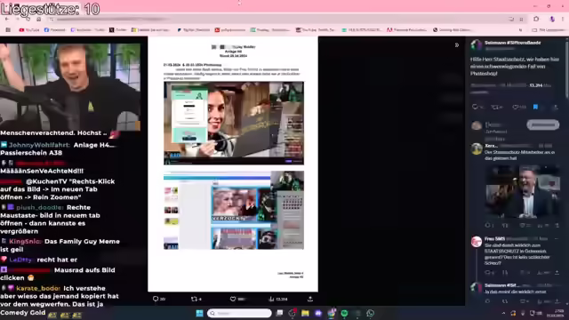Viewport: 569px width, 320px height.
Task: Open WhatsApp from the taskbar
Action: point(370,313)
